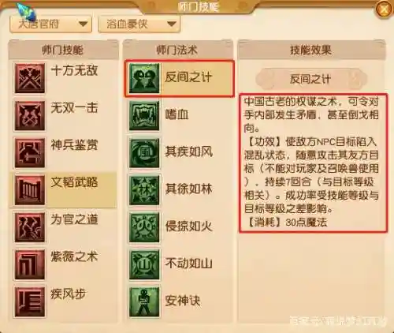Click the 反间之计 skill effect title
394x333 pixels.
coord(310,79)
